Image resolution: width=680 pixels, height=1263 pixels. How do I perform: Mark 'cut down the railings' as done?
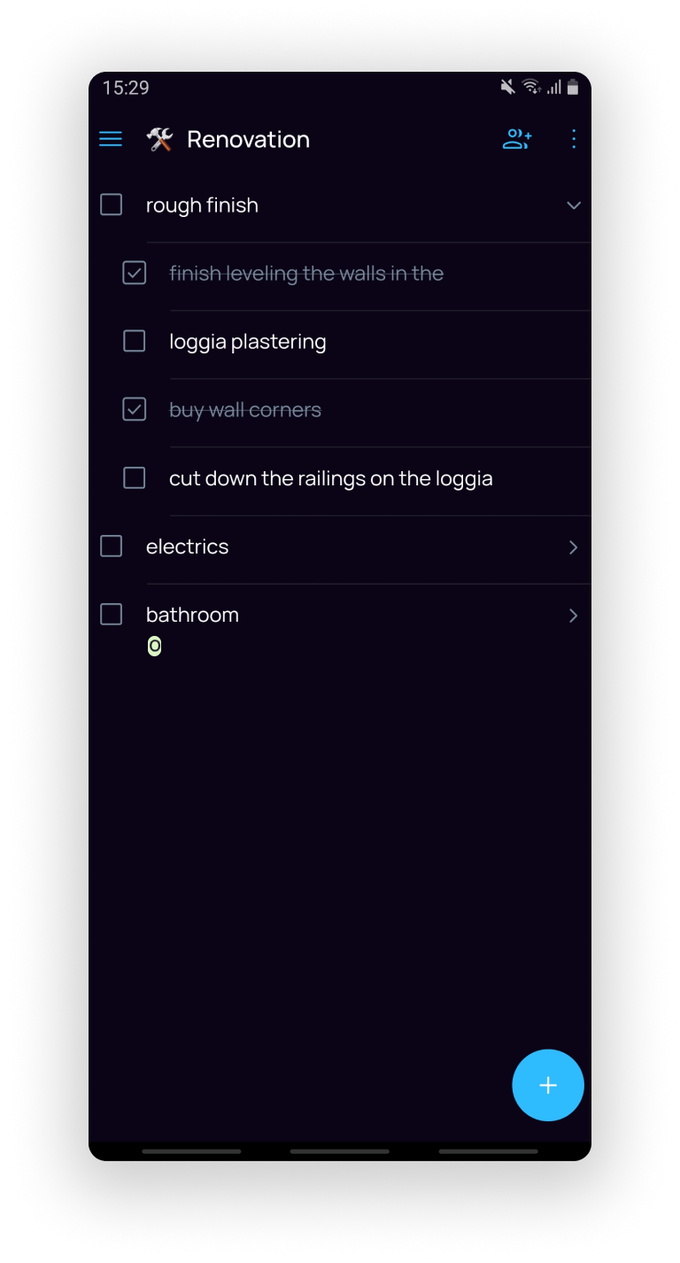pos(134,477)
